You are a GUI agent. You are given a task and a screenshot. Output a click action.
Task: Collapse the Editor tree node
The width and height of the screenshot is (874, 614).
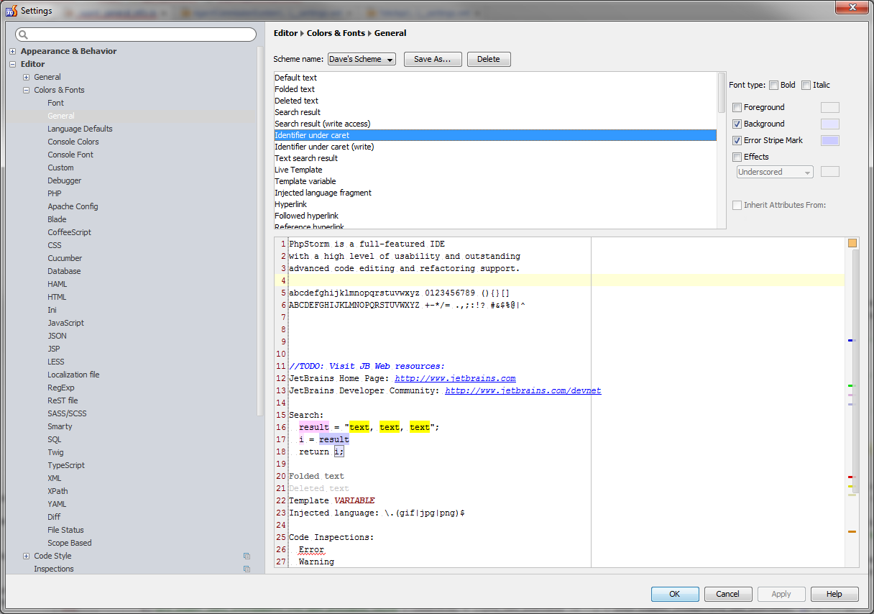pyautogui.click(x=13, y=64)
